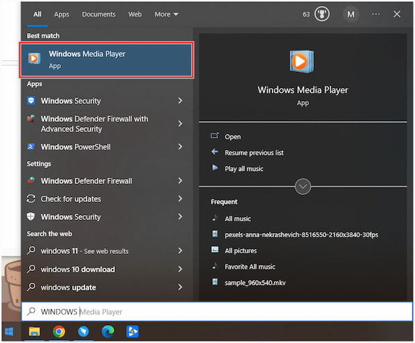Expand the Windows PowerShell chevron
Image resolution: width=415 pixels, height=343 pixels.
[x=181, y=147]
